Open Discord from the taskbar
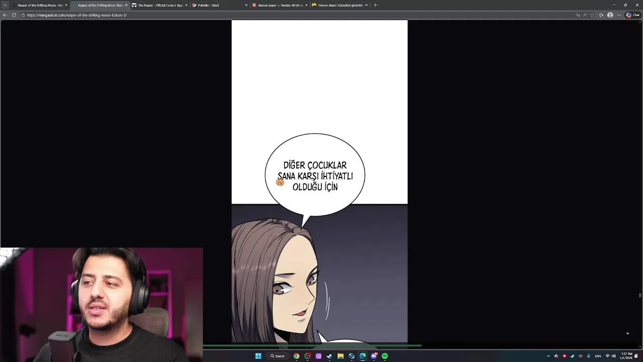Image resolution: width=643 pixels, height=362 pixels. (x=374, y=356)
